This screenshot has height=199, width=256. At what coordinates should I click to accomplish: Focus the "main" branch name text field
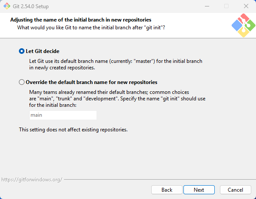pyautogui.click(x=63, y=115)
